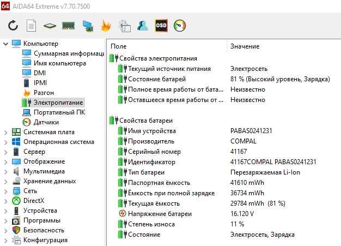Open the memory module toolbar icon
The image size is (341, 246).
tap(68, 26)
